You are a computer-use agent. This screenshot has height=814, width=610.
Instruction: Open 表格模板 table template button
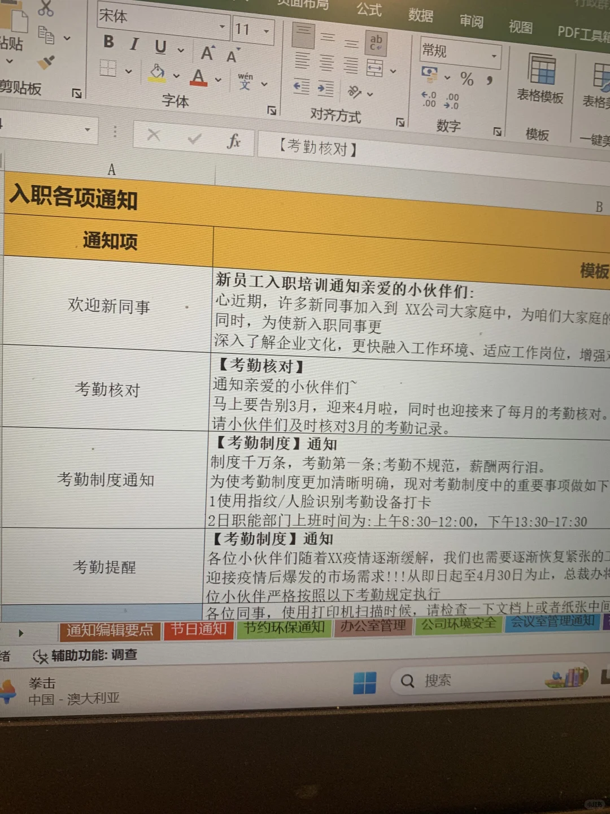click(x=541, y=79)
